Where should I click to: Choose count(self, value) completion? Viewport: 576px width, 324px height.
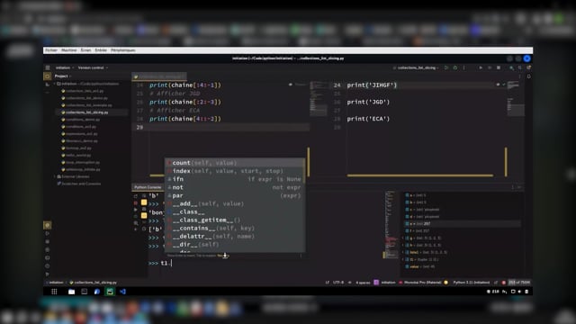(x=235, y=163)
